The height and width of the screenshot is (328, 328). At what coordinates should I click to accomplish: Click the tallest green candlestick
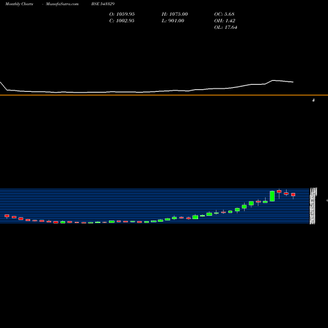(x=272, y=196)
